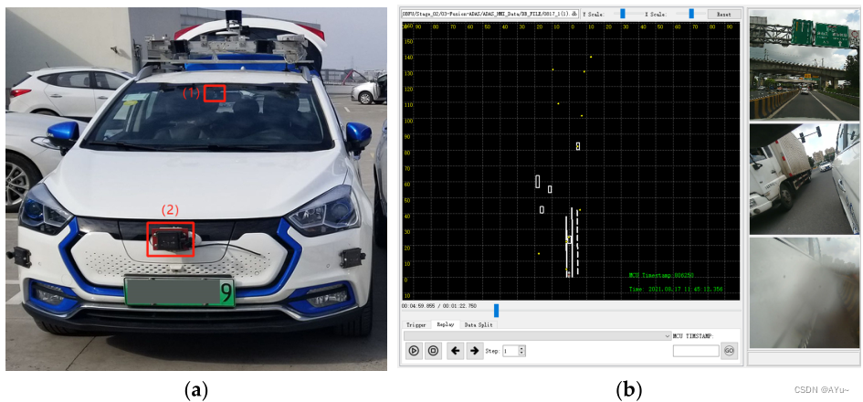Viewport: 863px width, 402px height.
Task: Click the .db file path field
Action: 489,14
